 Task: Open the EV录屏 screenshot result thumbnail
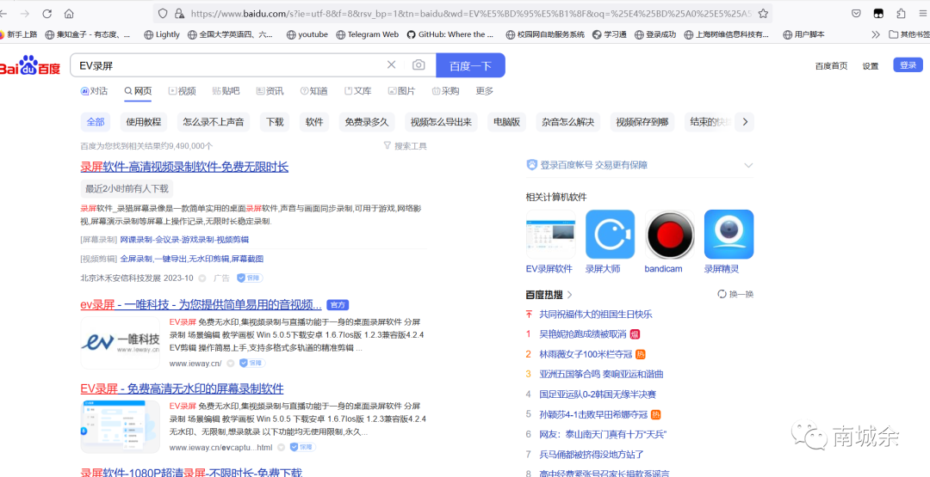[121, 426]
